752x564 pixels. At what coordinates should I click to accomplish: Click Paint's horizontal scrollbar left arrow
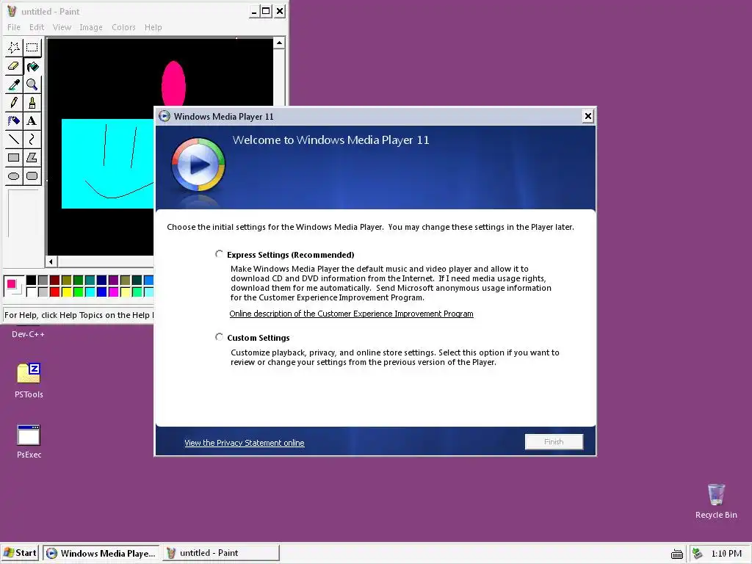tap(51, 261)
